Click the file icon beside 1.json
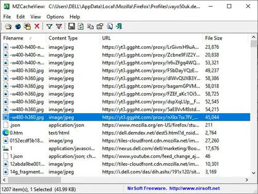The height and width of the screenshot is (194, 258). coord(6,156)
